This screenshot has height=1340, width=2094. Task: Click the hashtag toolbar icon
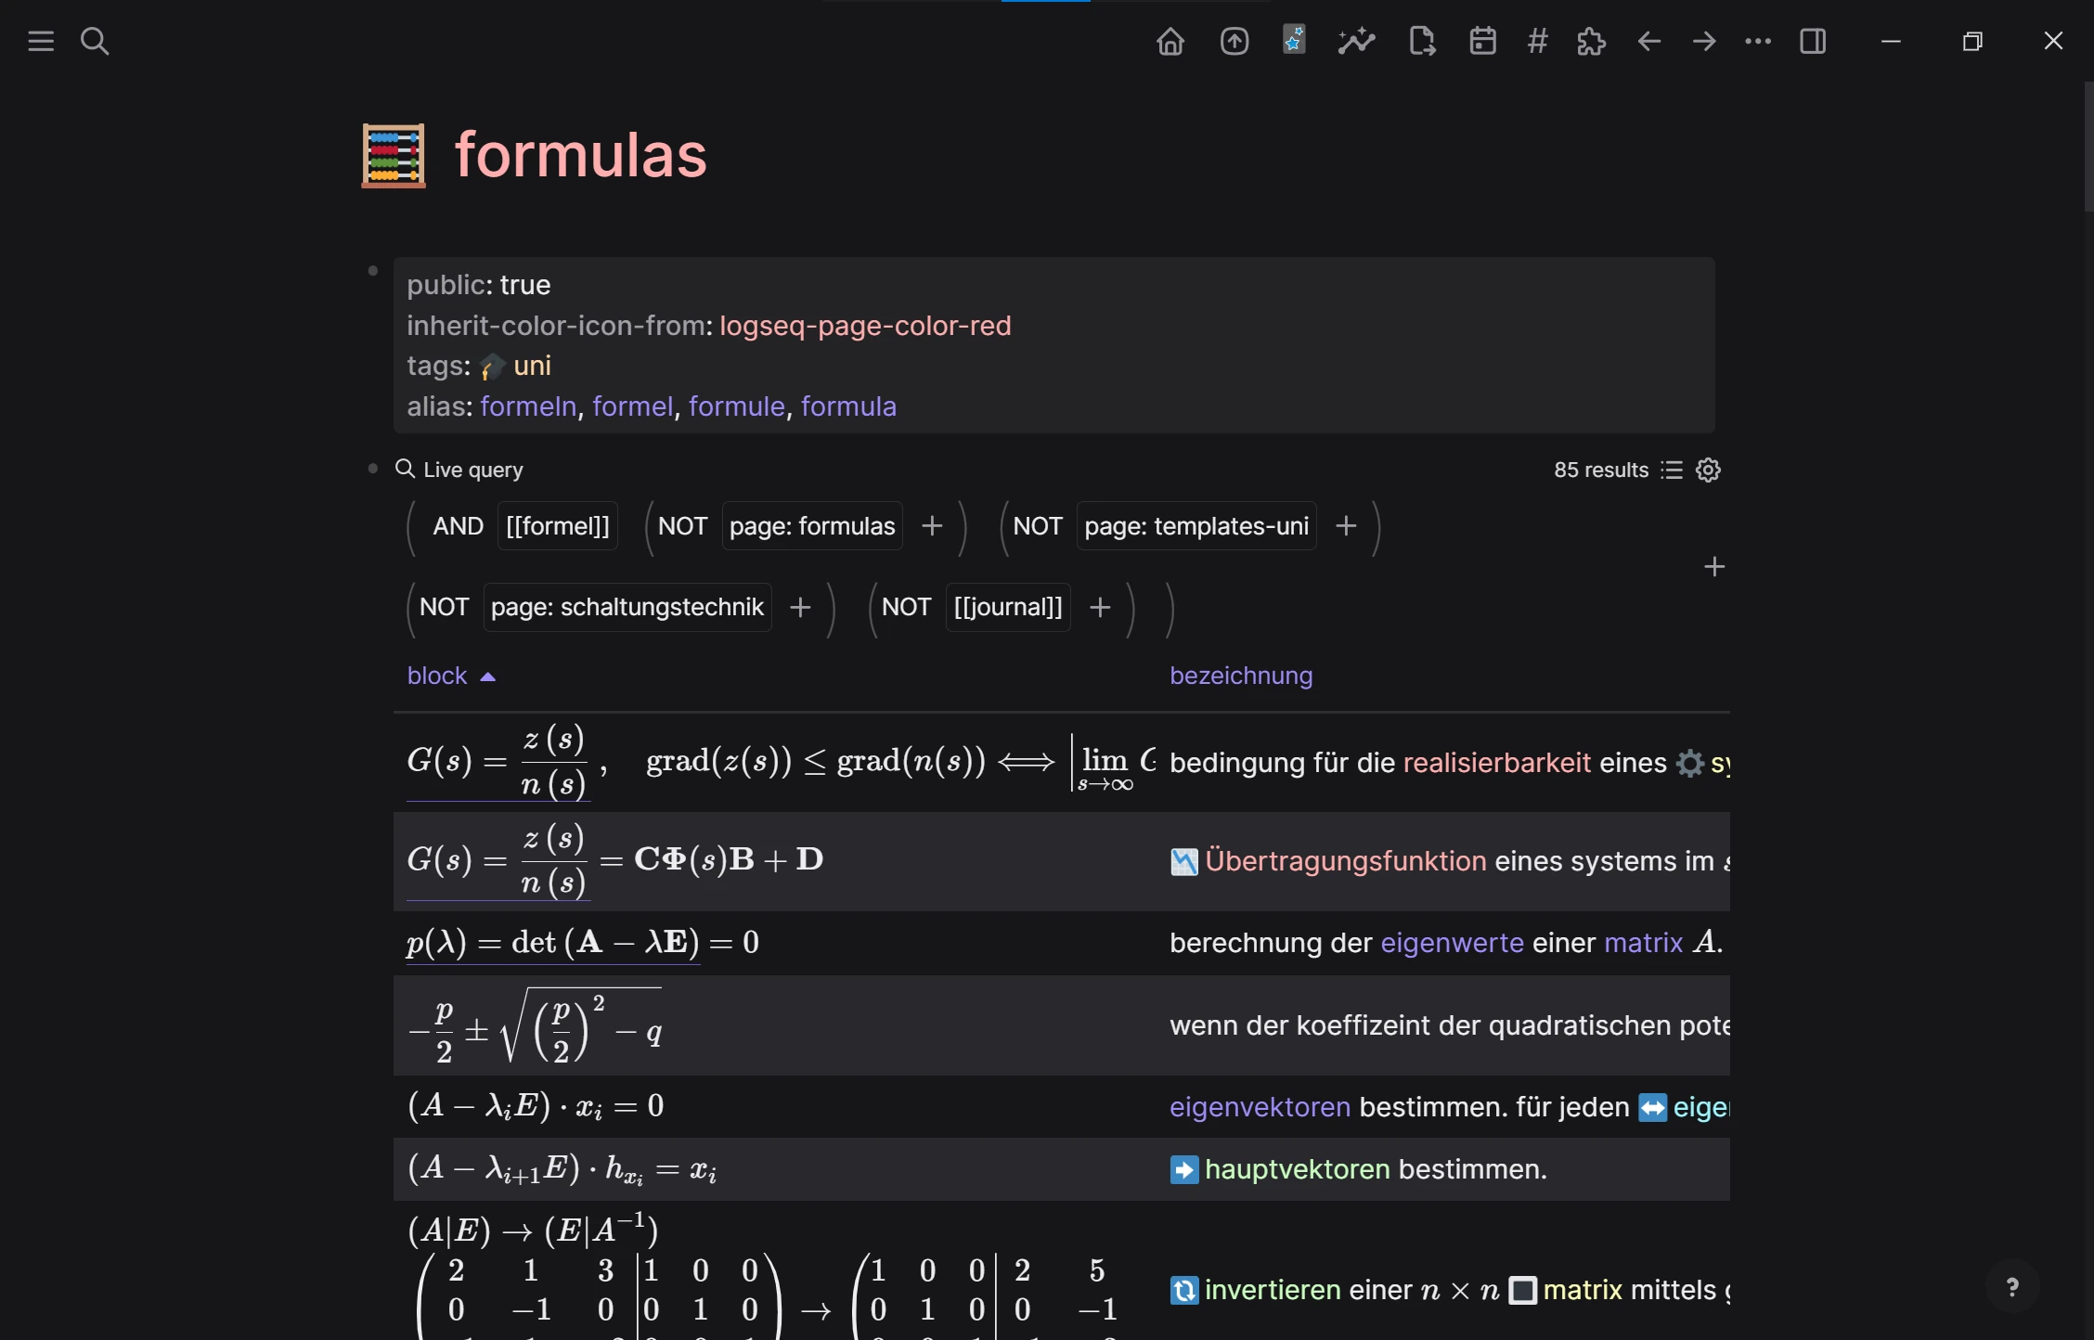[x=1537, y=41]
